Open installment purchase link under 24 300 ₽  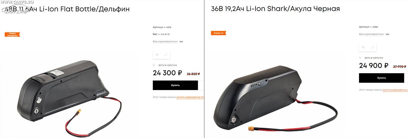(190, 97)
